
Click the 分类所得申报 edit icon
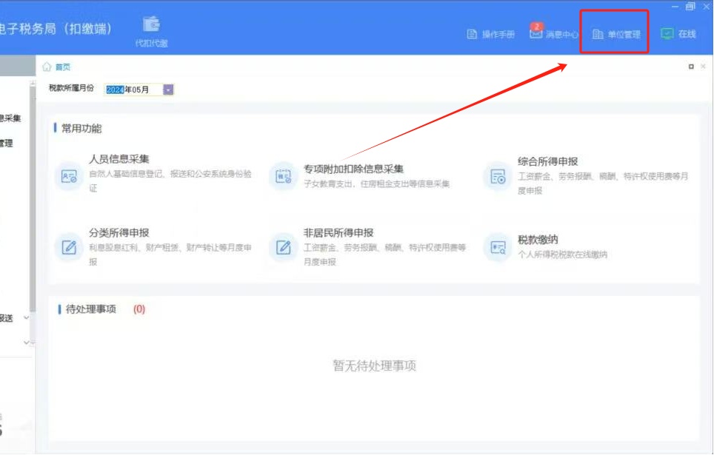click(69, 248)
